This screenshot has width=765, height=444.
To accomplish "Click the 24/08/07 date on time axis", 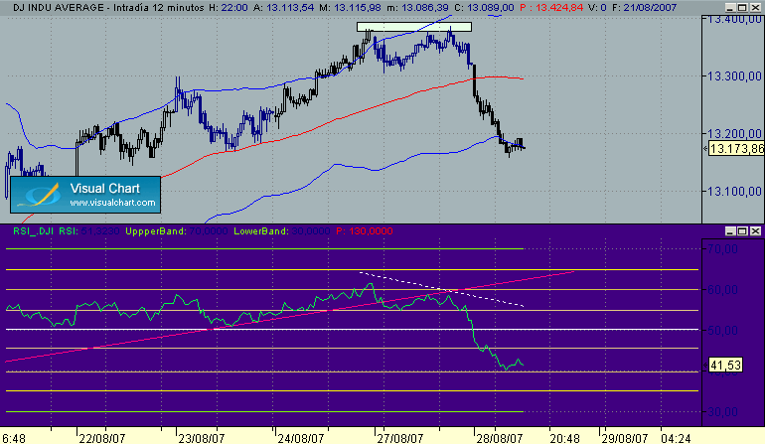I will point(301,438).
